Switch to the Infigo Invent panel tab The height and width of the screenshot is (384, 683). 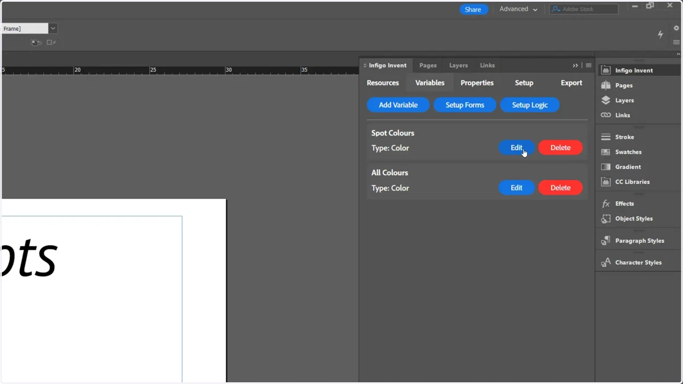(385, 65)
